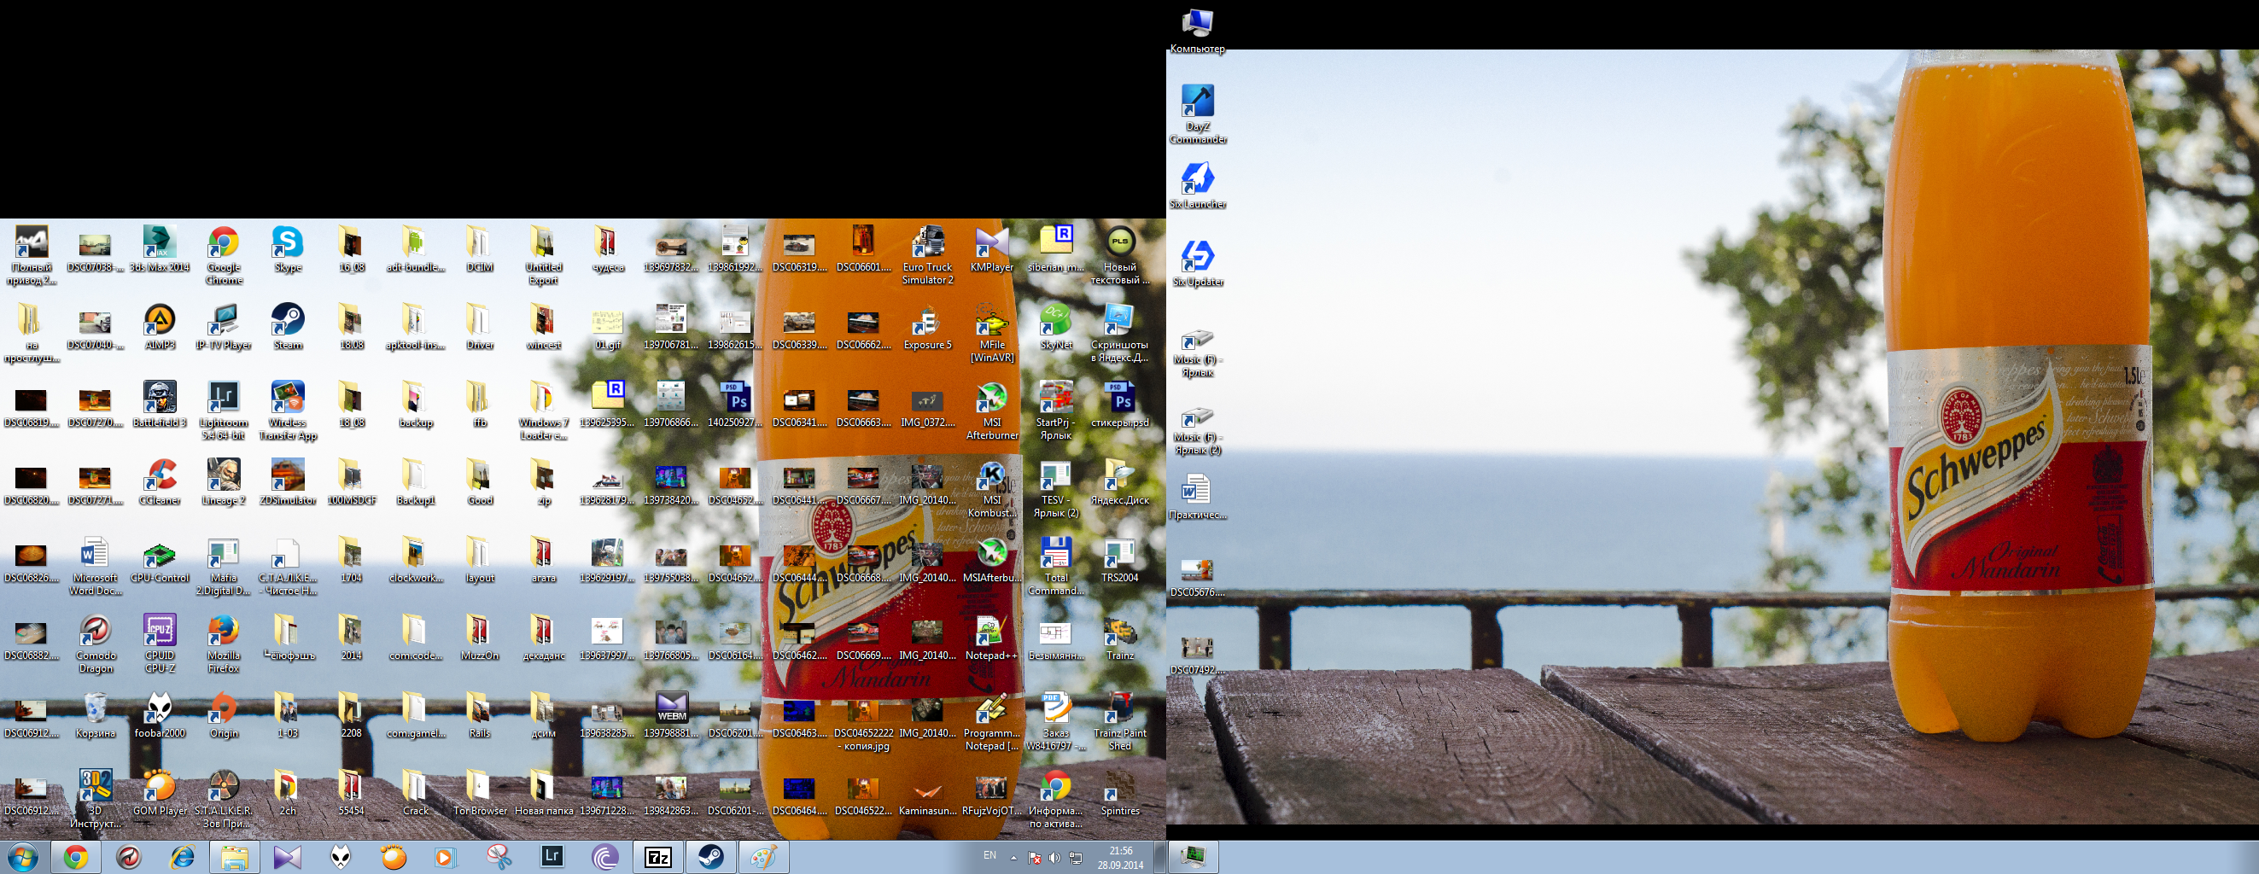2259x874 pixels.
Task: Switch to Paint on the taskbar
Action: point(764,857)
